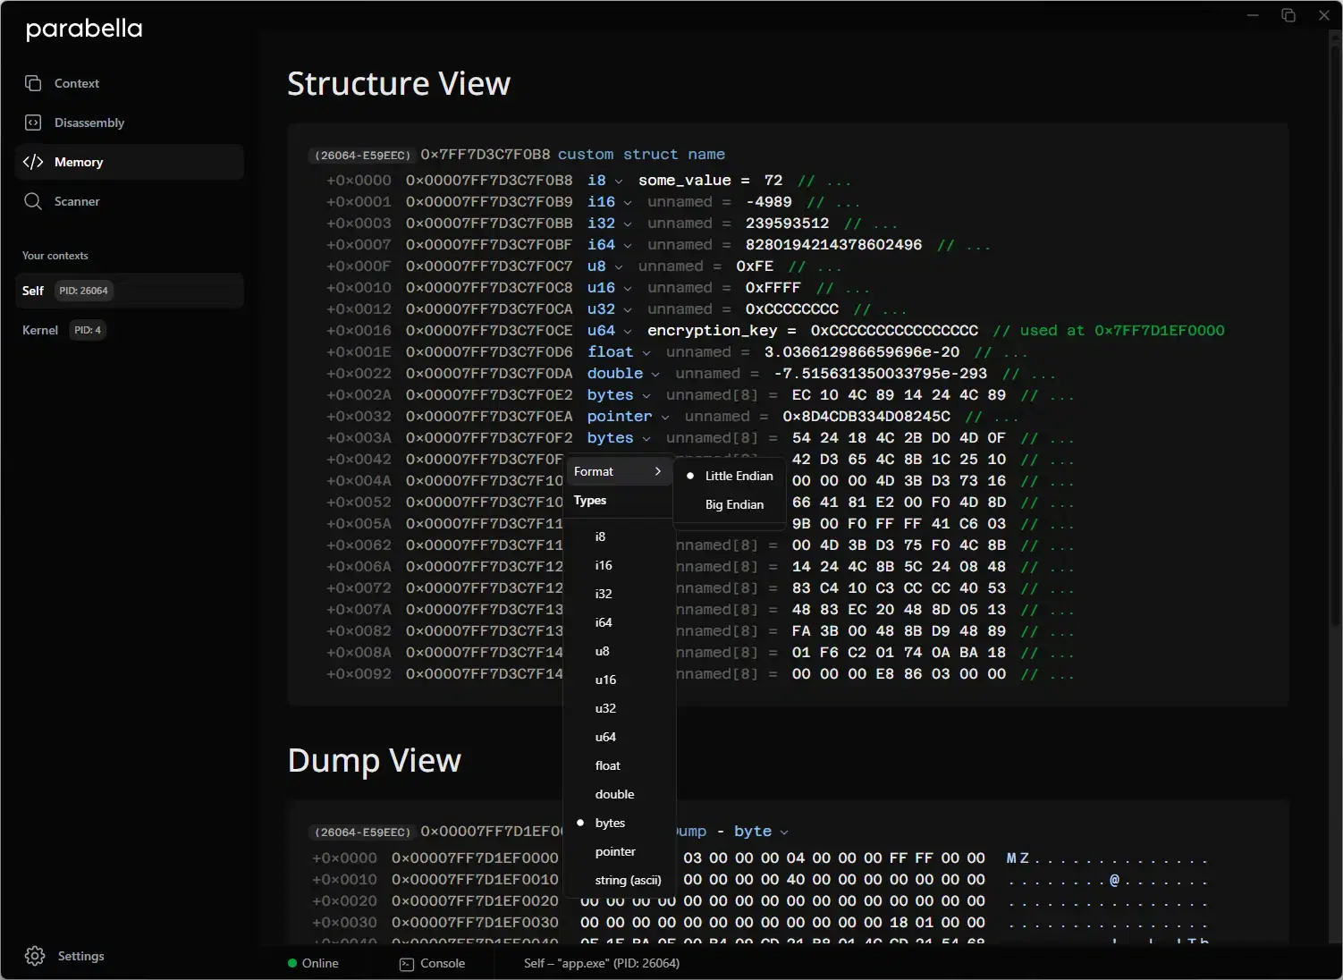Select u32 from the Types menu
This screenshot has height=980, width=1343.
pos(605,708)
